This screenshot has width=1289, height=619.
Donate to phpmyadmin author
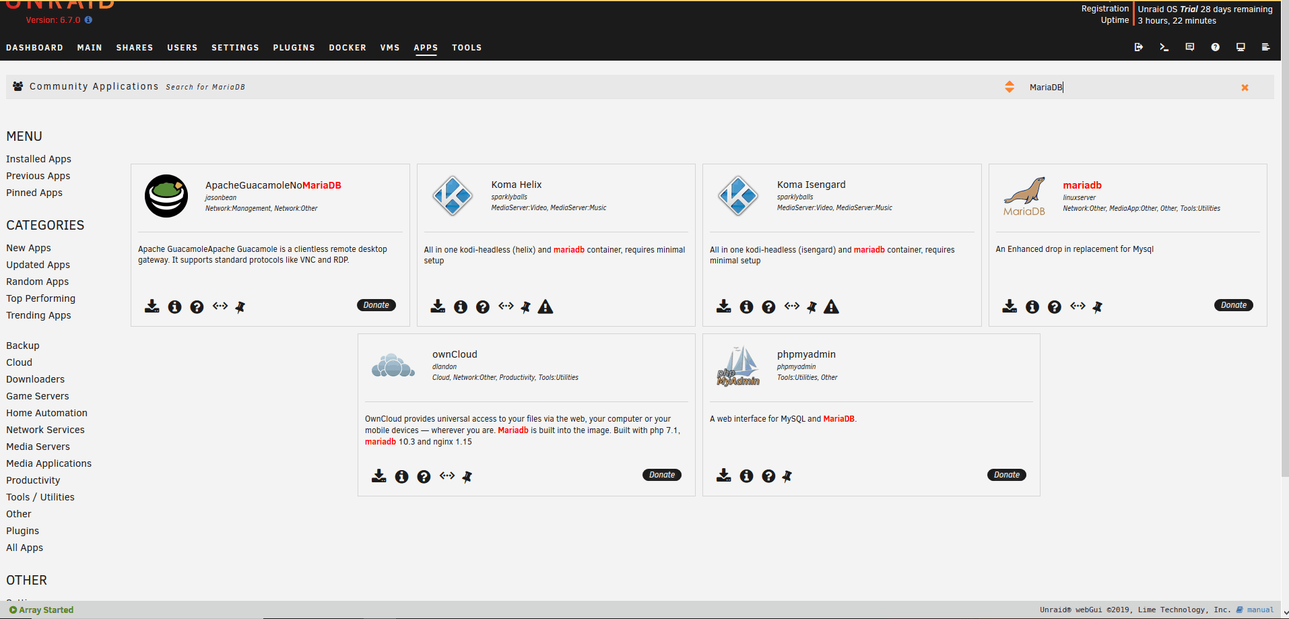coord(1007,475)
